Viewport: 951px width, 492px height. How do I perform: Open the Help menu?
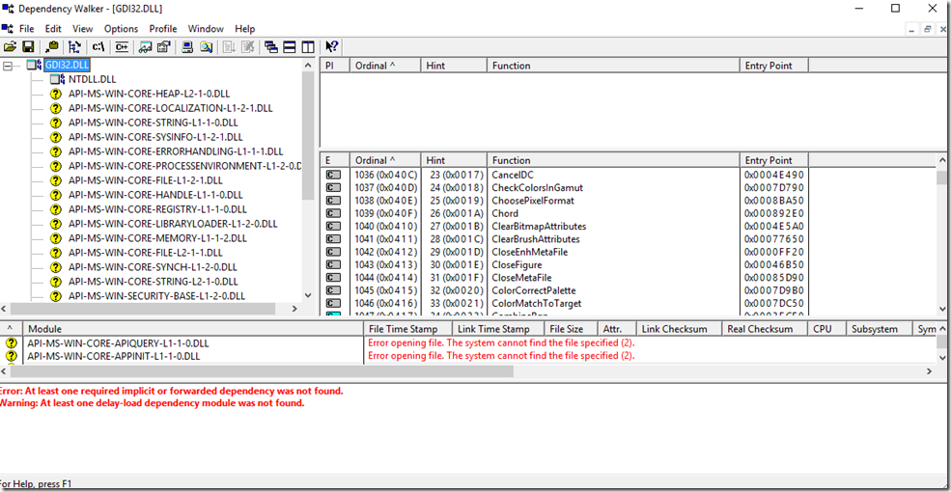point(245,29)
